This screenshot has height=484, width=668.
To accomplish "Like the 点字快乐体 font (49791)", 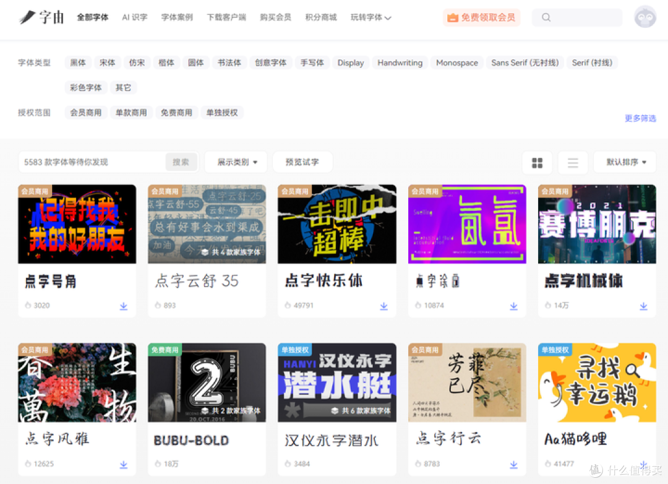I will [x=288, y=305].
